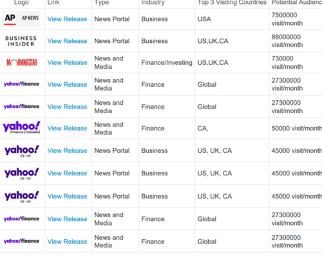
Task: Open View Release link for AP News
Action: click(x=67, y=19)
